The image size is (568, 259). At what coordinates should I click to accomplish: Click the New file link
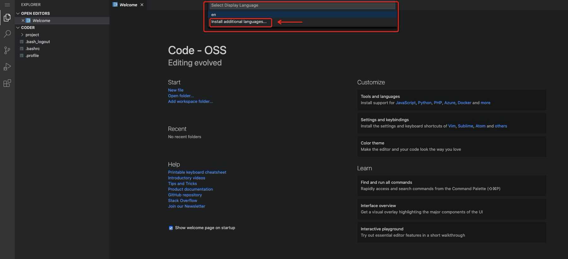pos(176,90)
